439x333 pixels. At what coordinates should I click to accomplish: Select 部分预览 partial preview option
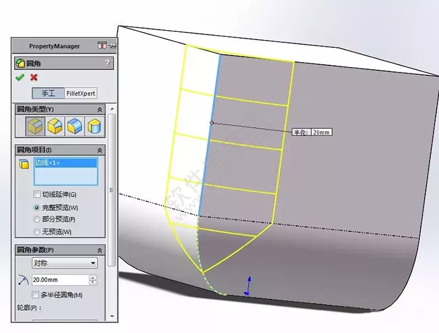point(36,219)
